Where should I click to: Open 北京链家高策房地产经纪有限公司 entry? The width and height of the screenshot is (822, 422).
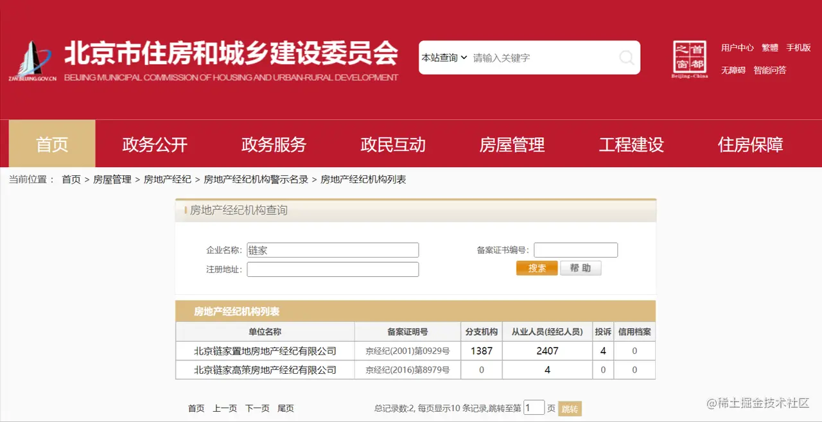click(x=265, y=370)
